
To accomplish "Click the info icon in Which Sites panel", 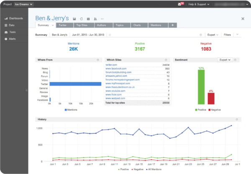I will point(166,60).
